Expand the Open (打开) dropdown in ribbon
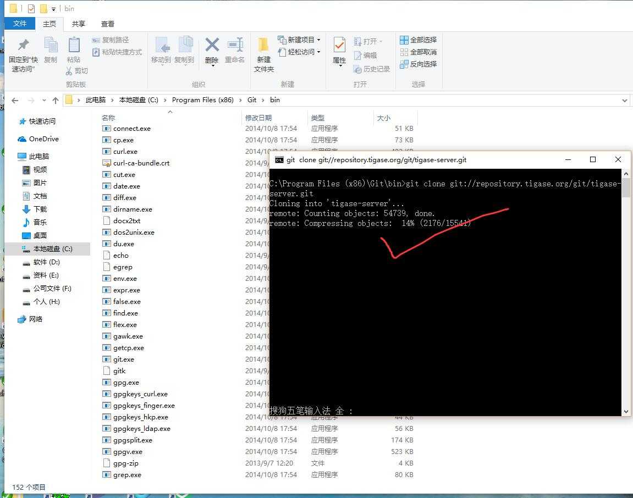The image size is (633, 498). click(381, 42)
